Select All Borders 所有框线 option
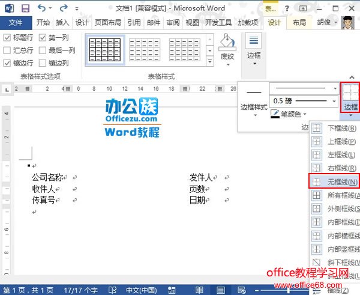Screen dimensions: 360x295 [x=335, y=195]
